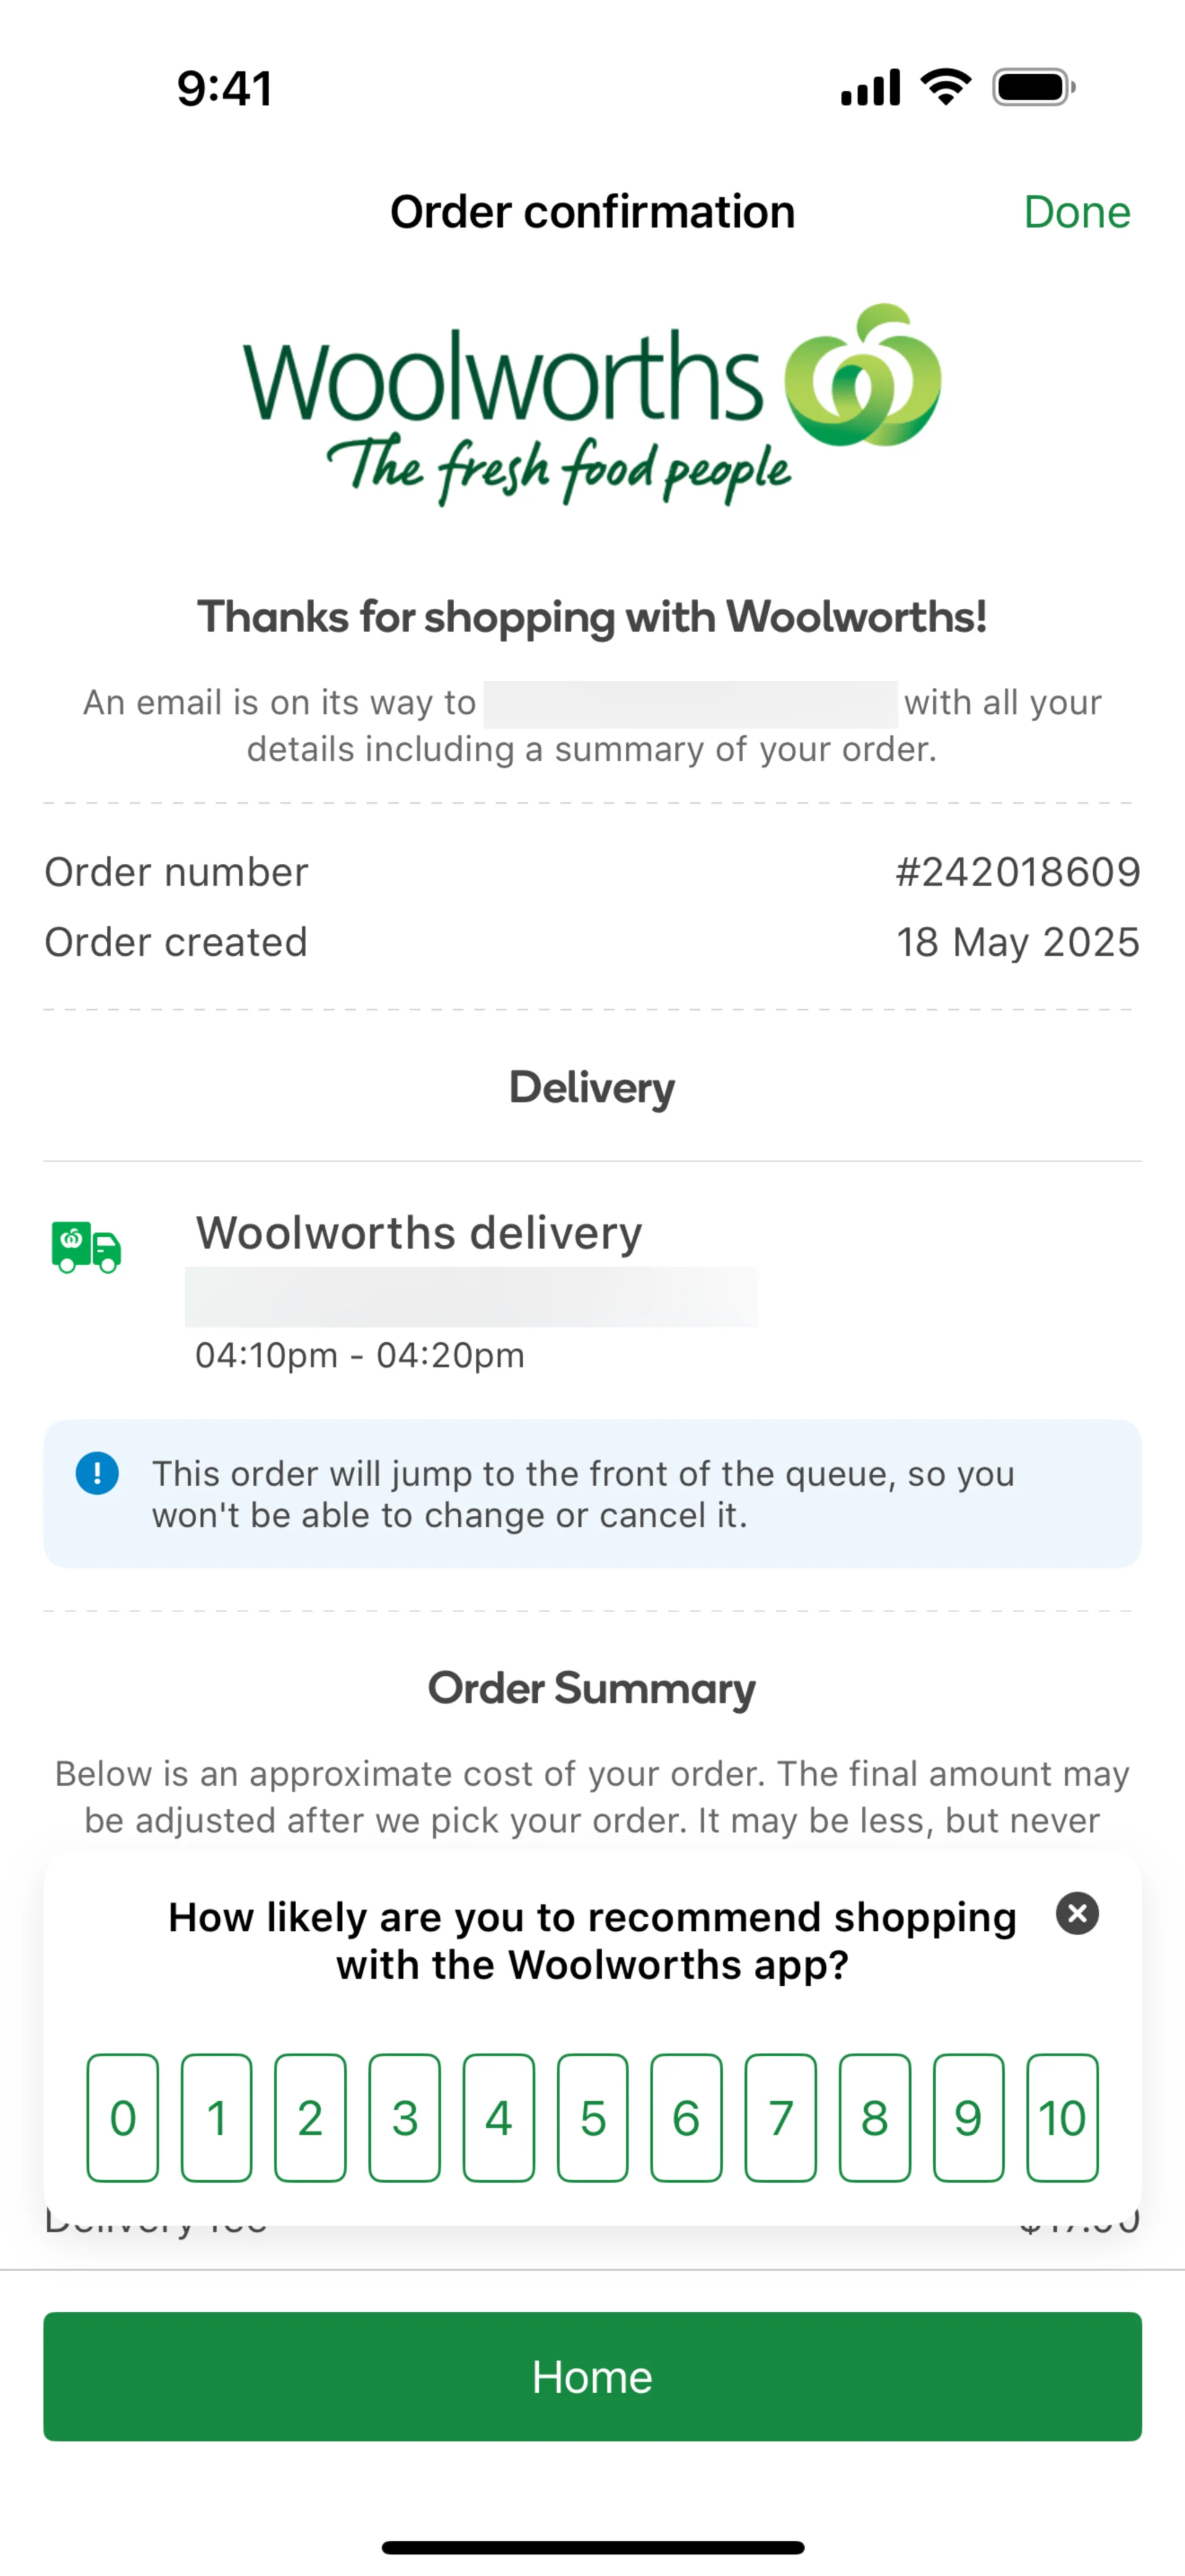The width and height of the screenshot is (1185, 2576).
Task: Tap the queue-jump notice banner text
Action: (x=583, y=1494)
